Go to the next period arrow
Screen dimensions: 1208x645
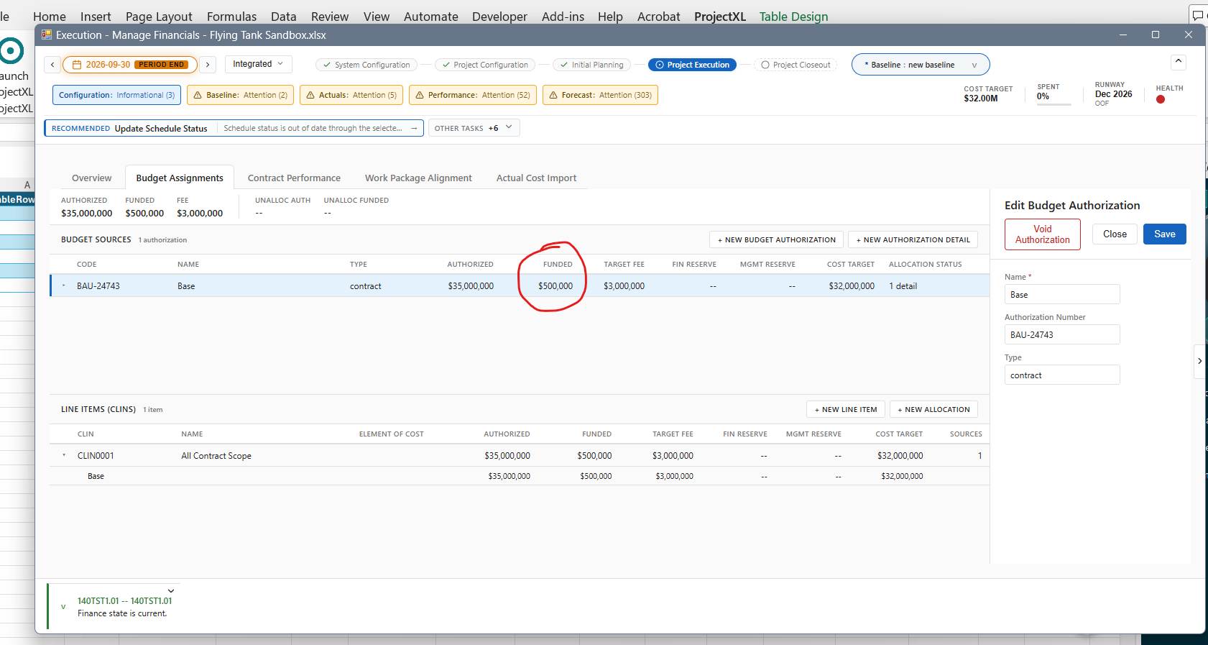click(x=208, y=65)
